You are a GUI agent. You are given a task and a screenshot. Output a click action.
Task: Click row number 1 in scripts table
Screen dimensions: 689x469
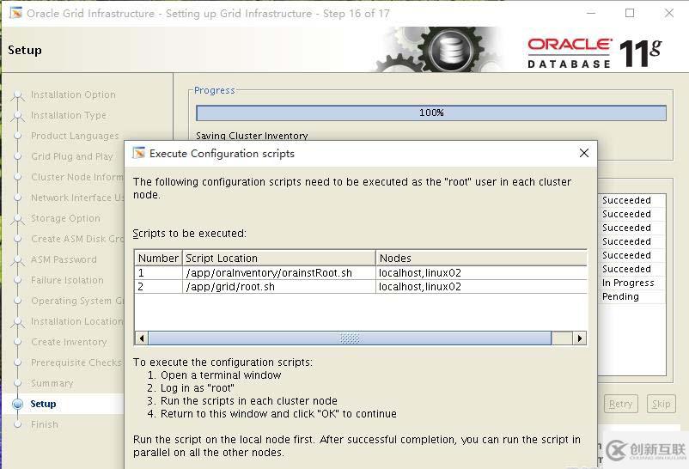point(158,273)
